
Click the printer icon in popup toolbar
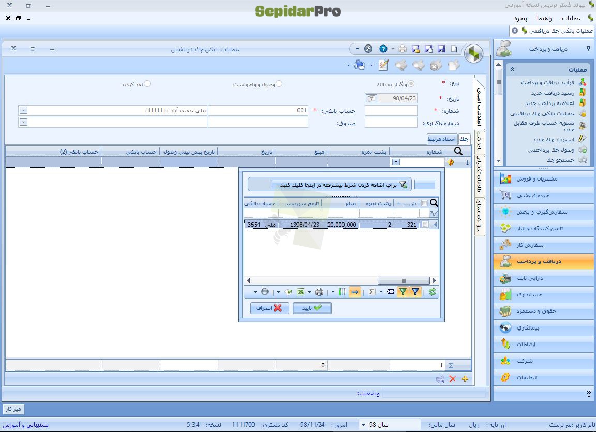[319, 292]
